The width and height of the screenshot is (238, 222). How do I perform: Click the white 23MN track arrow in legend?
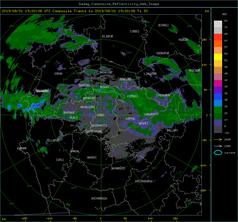tap(218, 146)
